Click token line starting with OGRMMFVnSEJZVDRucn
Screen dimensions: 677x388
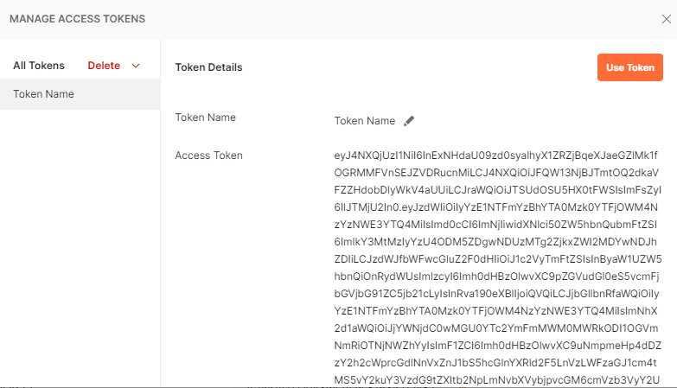click(497, 173)
